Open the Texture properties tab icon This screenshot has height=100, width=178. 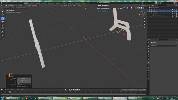(148, 79)
